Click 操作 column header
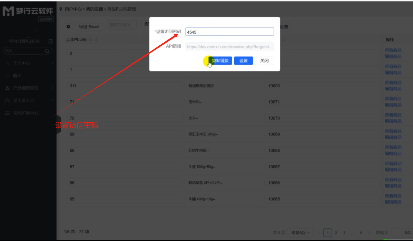 click(x=390, y=40)
